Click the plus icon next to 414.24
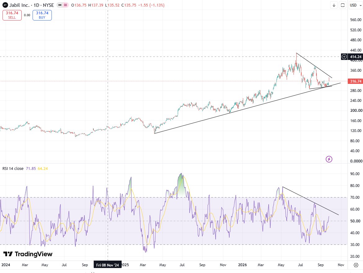The height and width of the screenshot is (273, 363). [344, 57]
